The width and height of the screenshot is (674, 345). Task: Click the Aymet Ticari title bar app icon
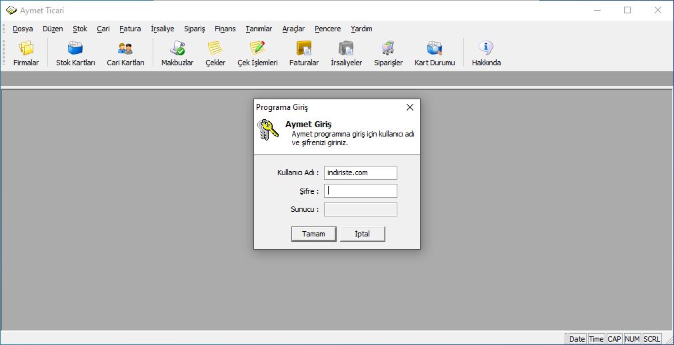[11, 10]
